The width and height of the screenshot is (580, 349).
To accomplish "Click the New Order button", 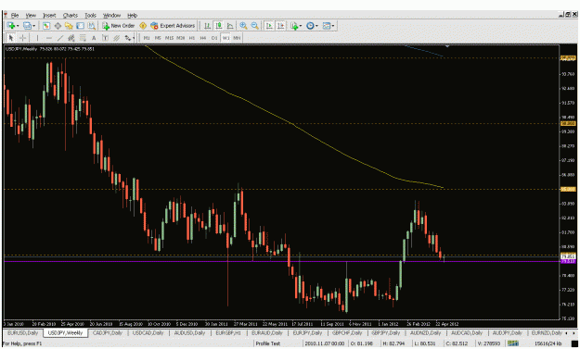I will click(x=119, y=26).
